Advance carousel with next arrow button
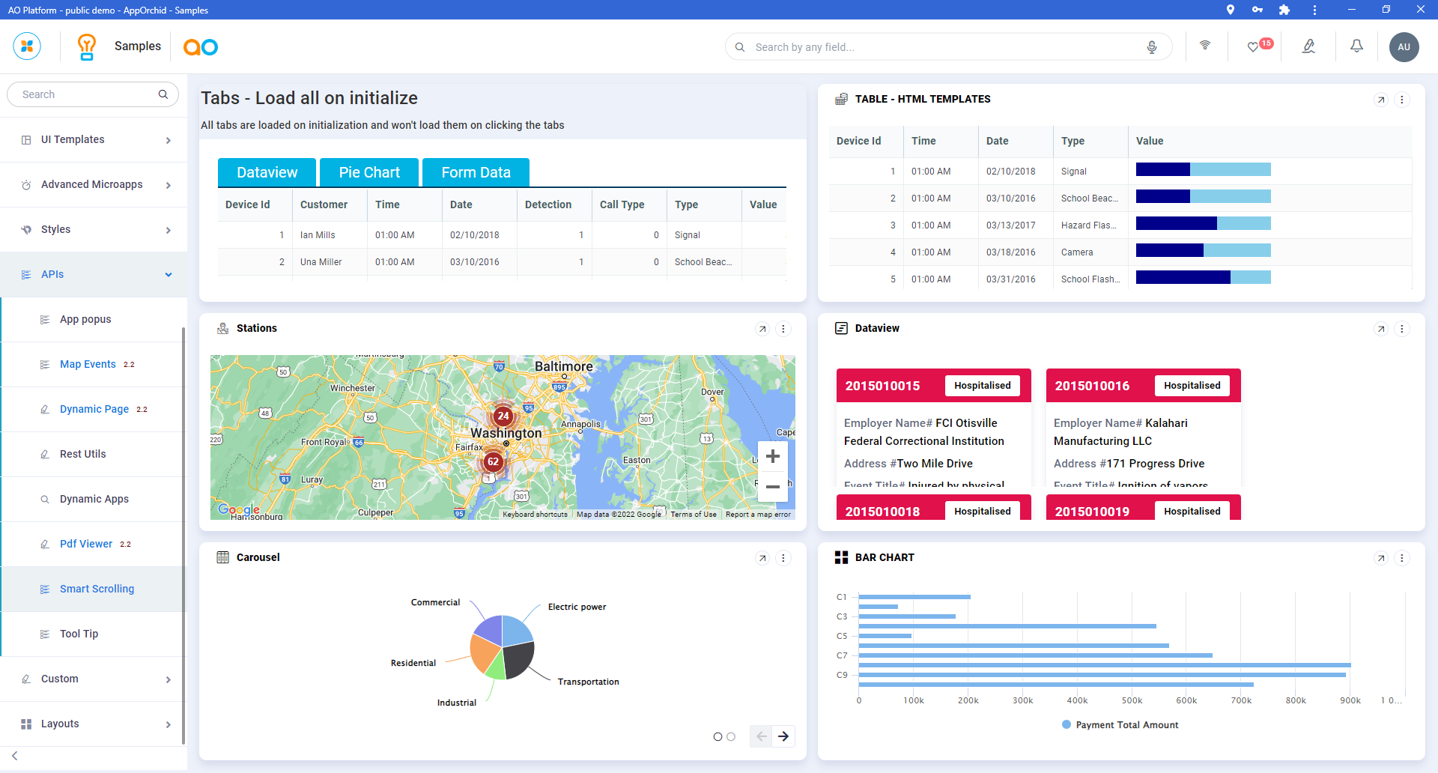The height and width of the screenshot is (773, 1438). point(783,736)
